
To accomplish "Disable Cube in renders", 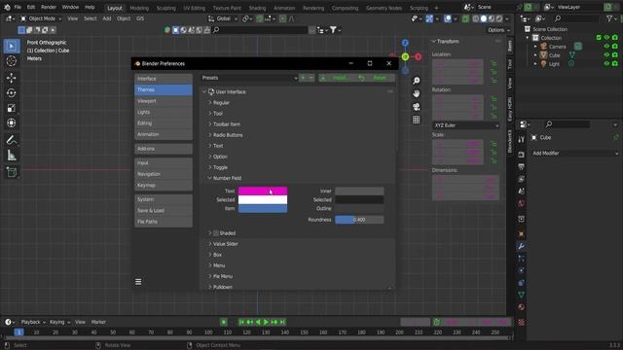I will tap(615, 55).
